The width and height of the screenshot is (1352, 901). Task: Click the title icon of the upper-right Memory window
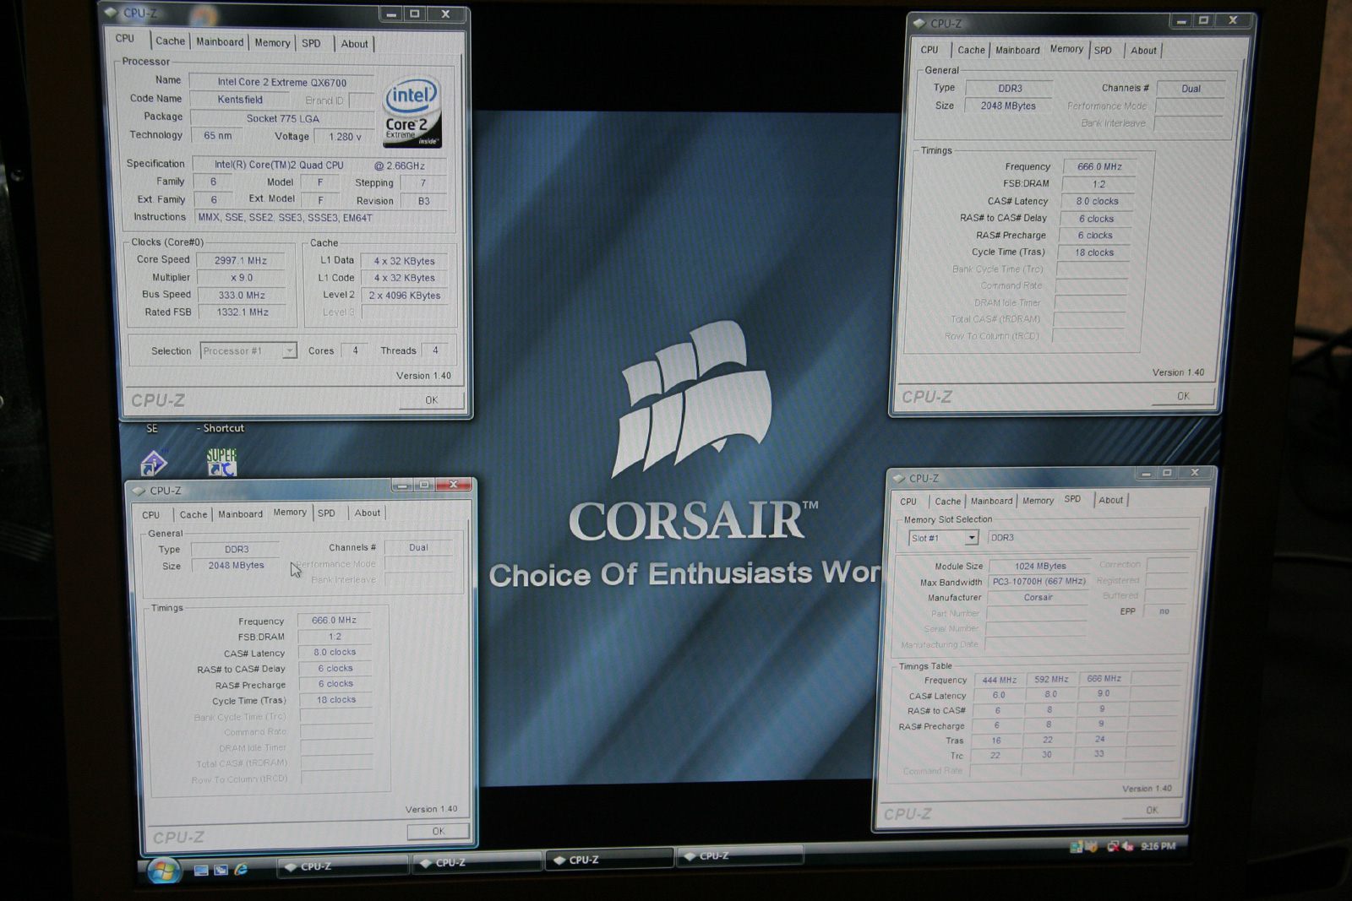pos(921,24)
